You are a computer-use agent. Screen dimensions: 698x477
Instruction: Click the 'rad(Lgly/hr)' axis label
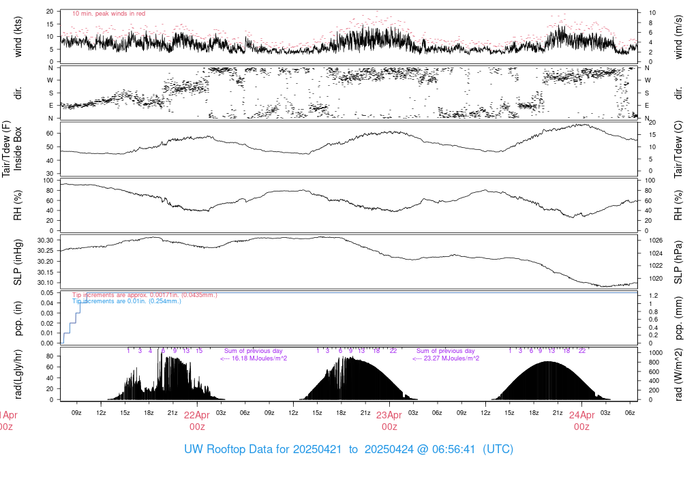point(18,373)
